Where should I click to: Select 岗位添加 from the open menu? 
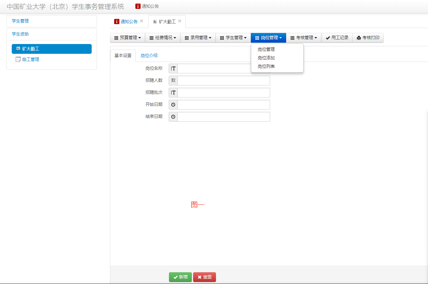tap(266, 58)
